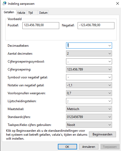The image size is (121, 151).
Task: Switch to the Valuta tab
Action: [x=21, y=13]
